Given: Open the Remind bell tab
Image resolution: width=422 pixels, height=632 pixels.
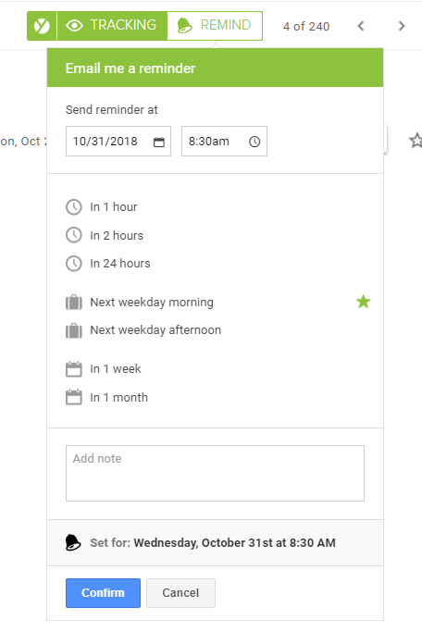Looking at the screenshot, I should tap(215, 26).
